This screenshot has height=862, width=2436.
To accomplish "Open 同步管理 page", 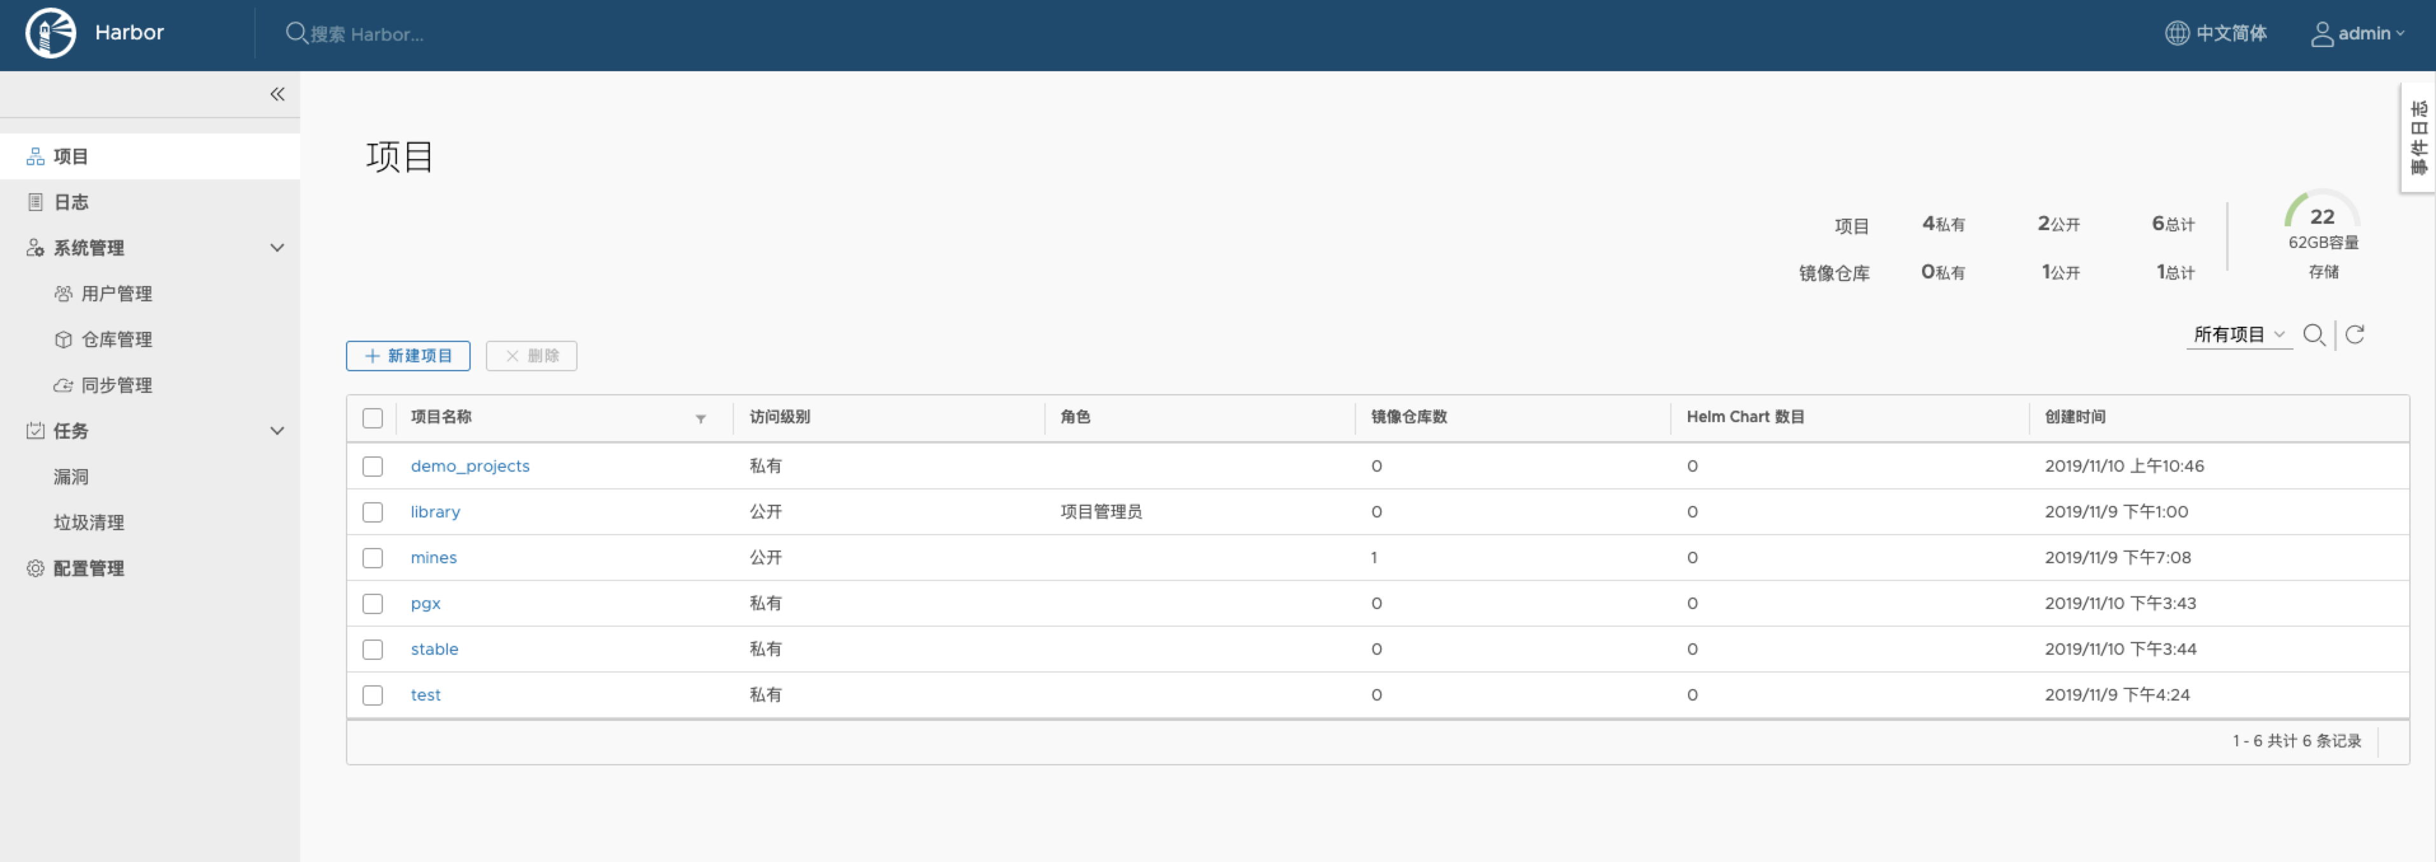I will tap(116, 385).
